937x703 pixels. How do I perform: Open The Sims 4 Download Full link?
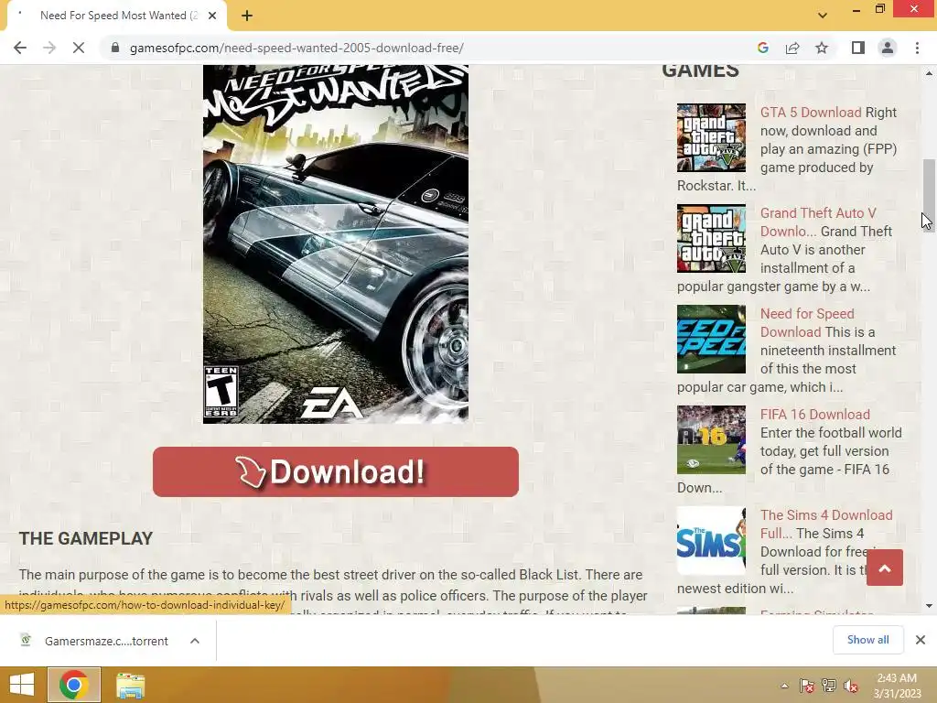tap(826, 524)
